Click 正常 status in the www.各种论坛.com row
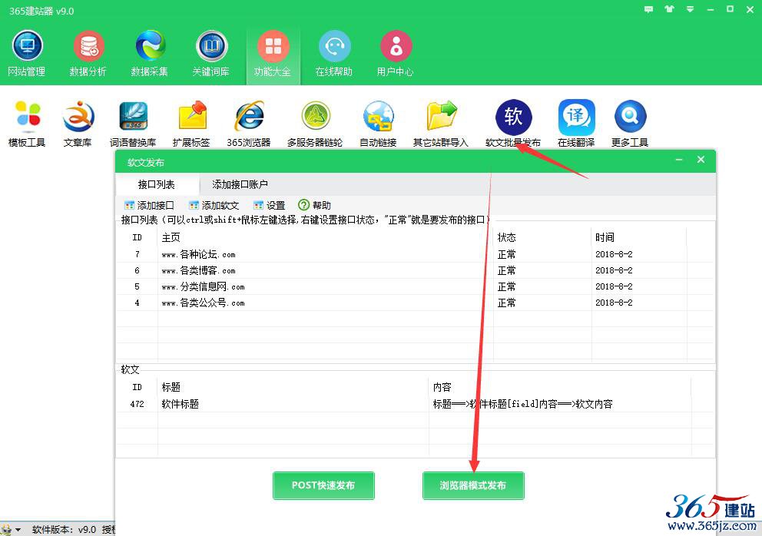This screenshot has width=762, height=536. click(x=507, y=255)
